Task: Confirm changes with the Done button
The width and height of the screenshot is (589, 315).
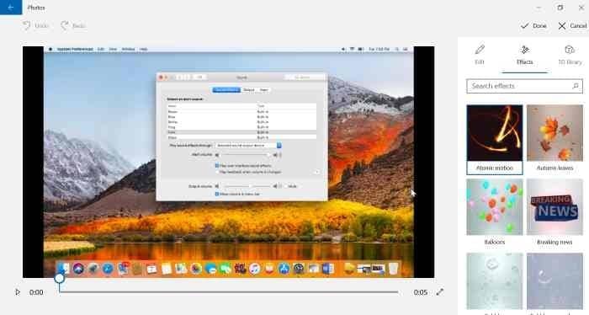Action: [533, 25]
